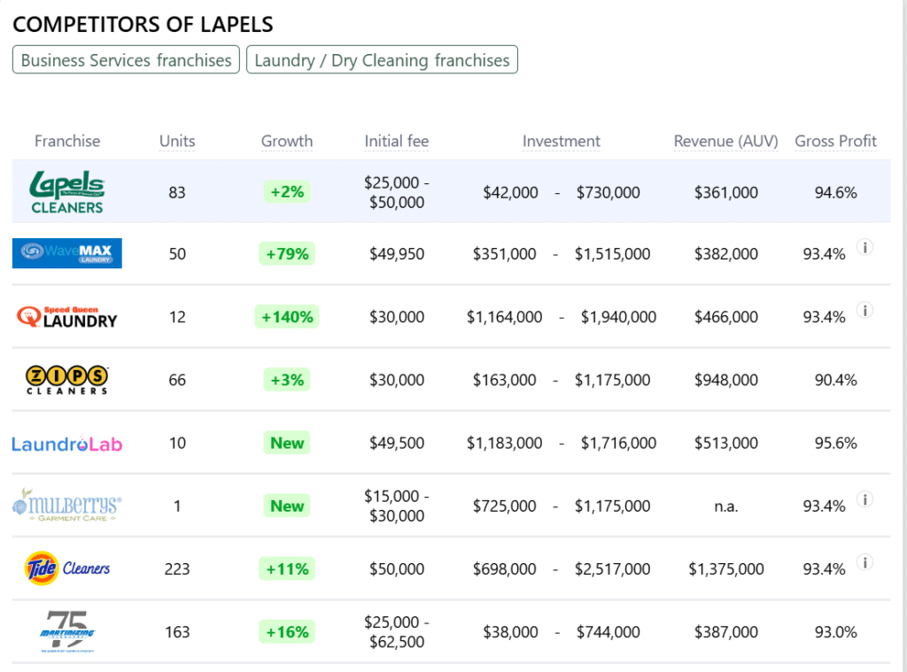The height and width of the screenshot is (672, 907).
Task: Select the $1,375,000 revenue value
Action: 726,569
